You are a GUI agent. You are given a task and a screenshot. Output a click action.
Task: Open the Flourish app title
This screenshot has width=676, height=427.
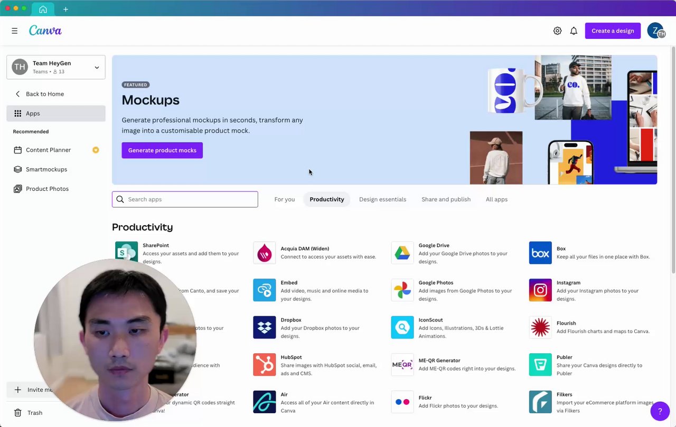(566, 323)
